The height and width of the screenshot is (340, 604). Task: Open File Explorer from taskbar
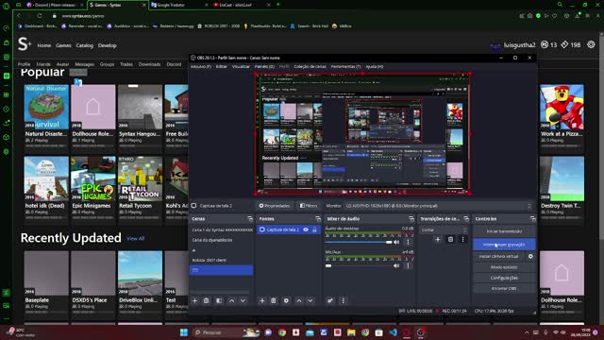(x=351, y=332)
